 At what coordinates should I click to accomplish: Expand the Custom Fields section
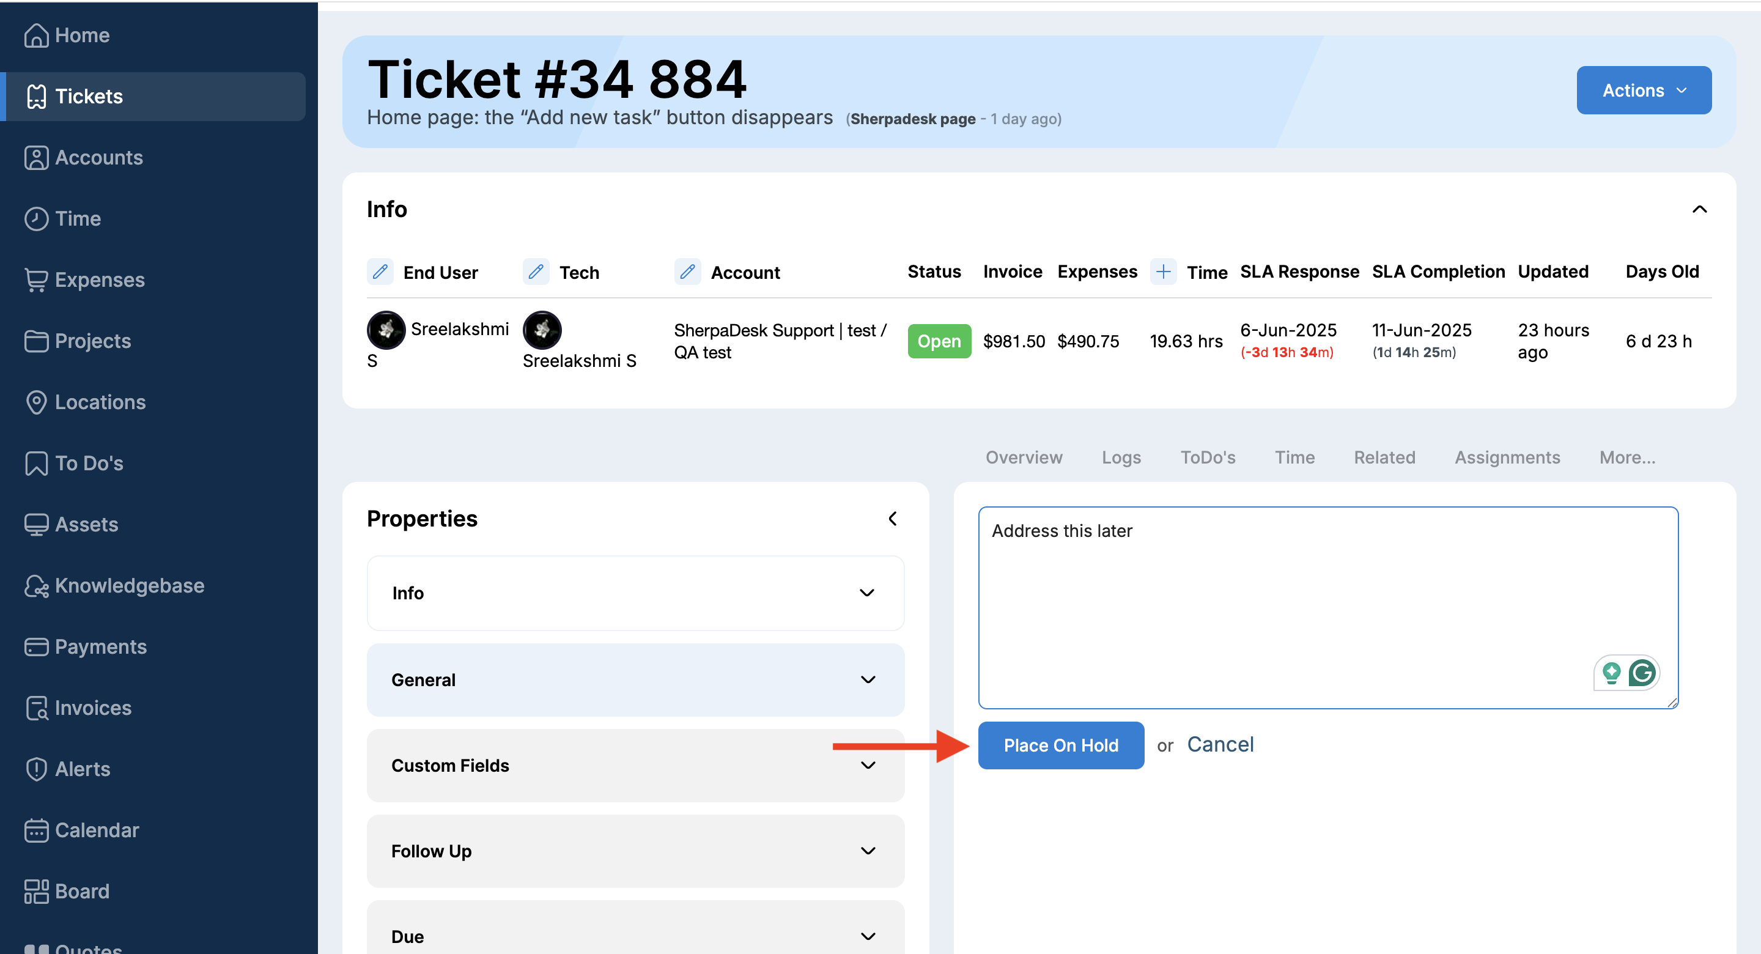click(635, 765)
